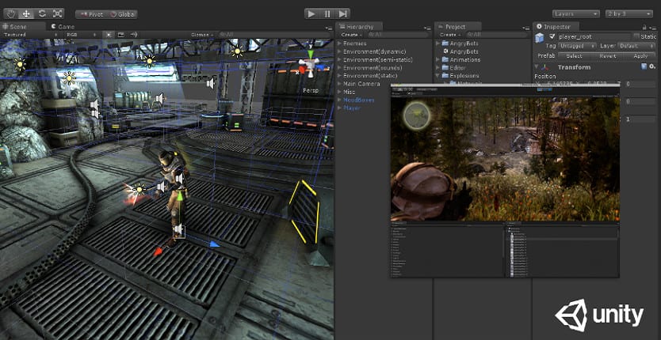Image resolution: width=661 pixels, height=340 pixels.
Task: Select the Hand pan tool
Action: [x=11, y=13]
